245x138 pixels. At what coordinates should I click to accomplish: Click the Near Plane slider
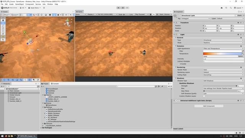tap(220, 91)
